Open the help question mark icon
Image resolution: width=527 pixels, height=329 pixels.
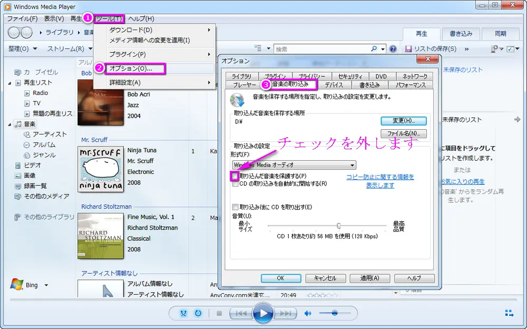[x=393, y=49]
